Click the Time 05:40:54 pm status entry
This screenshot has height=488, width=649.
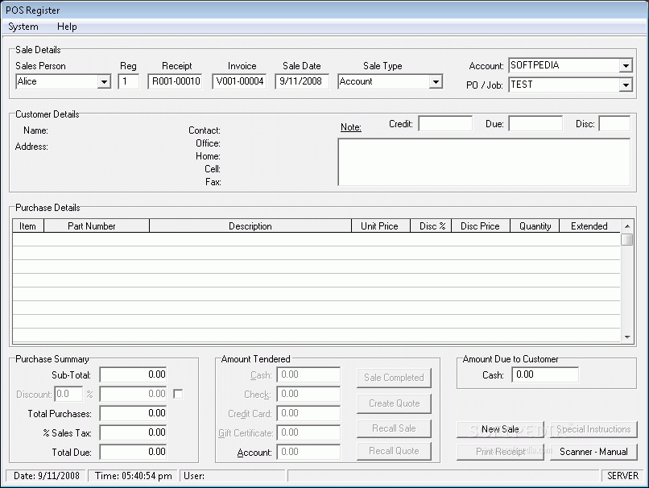click(x=133, y=476)
